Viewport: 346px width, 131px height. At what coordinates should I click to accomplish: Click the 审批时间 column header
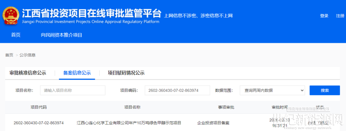[280, 107]
